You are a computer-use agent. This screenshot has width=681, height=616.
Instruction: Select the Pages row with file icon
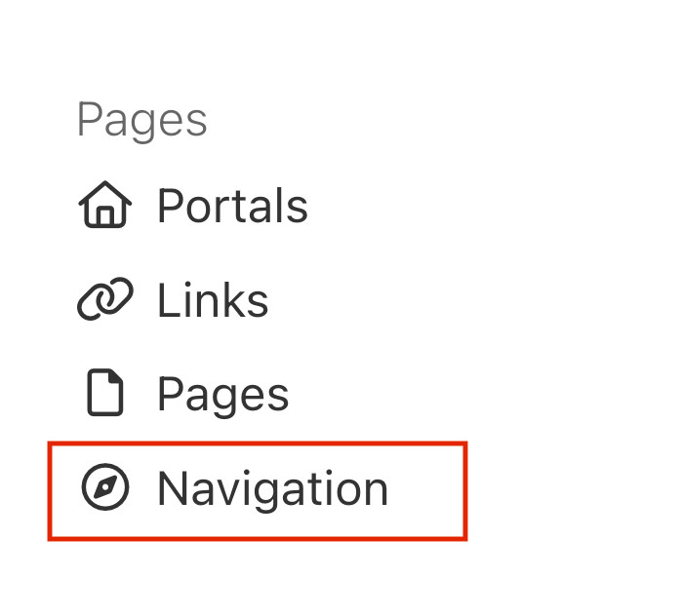pyautogui.click(x=183, y=395)
